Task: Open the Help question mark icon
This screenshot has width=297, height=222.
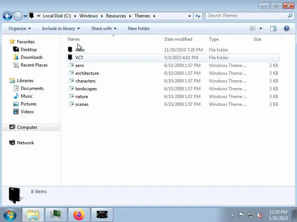Action: 286,28
